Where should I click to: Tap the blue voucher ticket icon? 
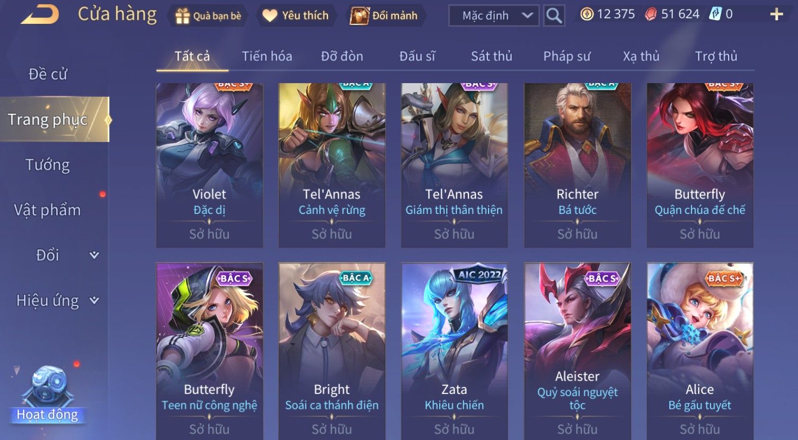click(x=716, y=14)
